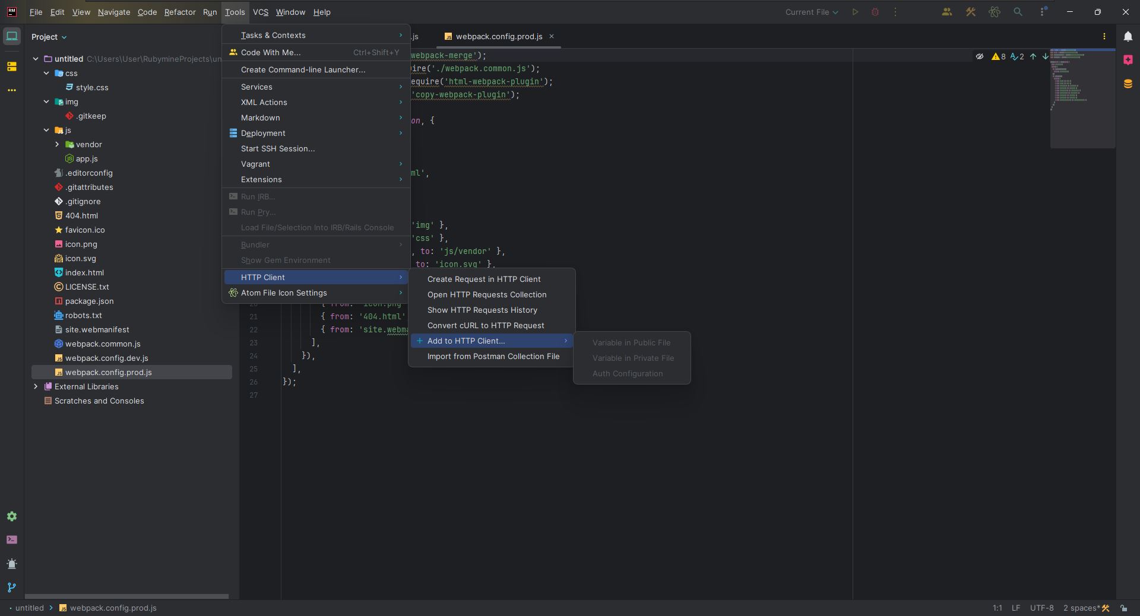The width and height of the screenshot is (1140, 616).
Task: Choose Import from Postman Collection File
Action: [x=493, y=356]
